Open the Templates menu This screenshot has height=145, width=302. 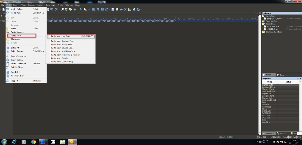click(51, 5)
